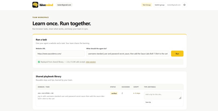218x111 pixels.
Task: Open settings via the gear icon
Action: (184, 5)
